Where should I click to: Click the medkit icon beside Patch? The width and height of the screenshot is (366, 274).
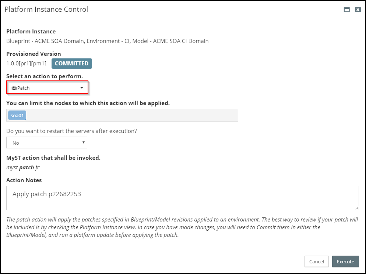coord(14,88)
